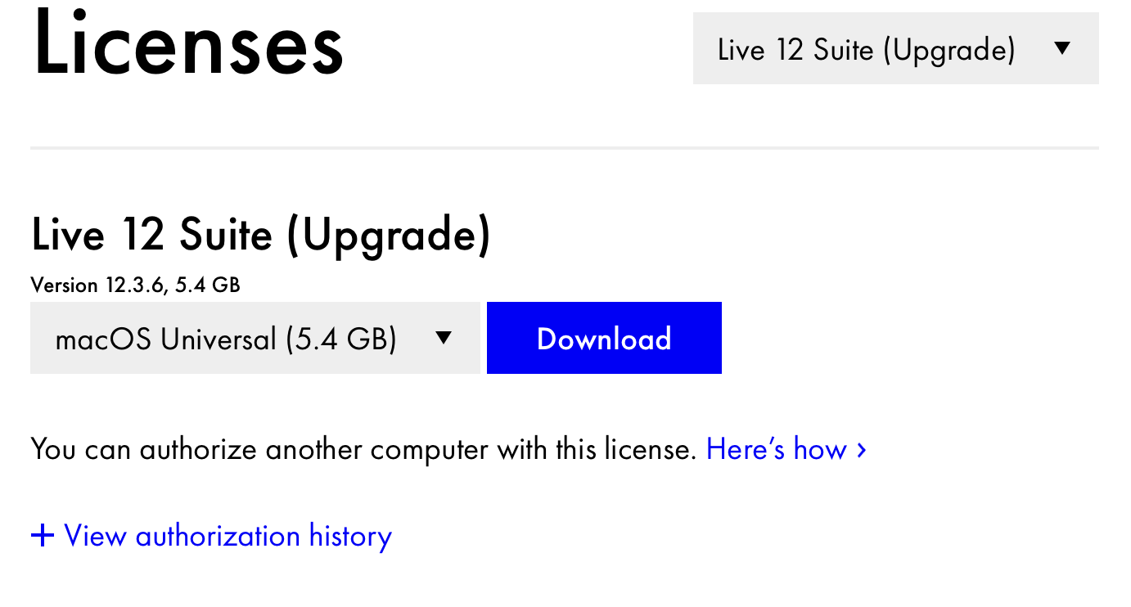Toggle visibility of authorization history details
Viewport: 1131px width, 607px height.
pos(211,535)
